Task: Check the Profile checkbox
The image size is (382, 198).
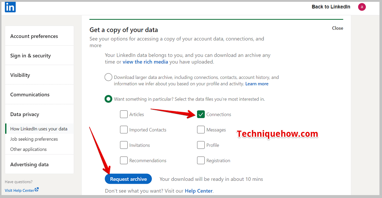Action: [201, 145]
